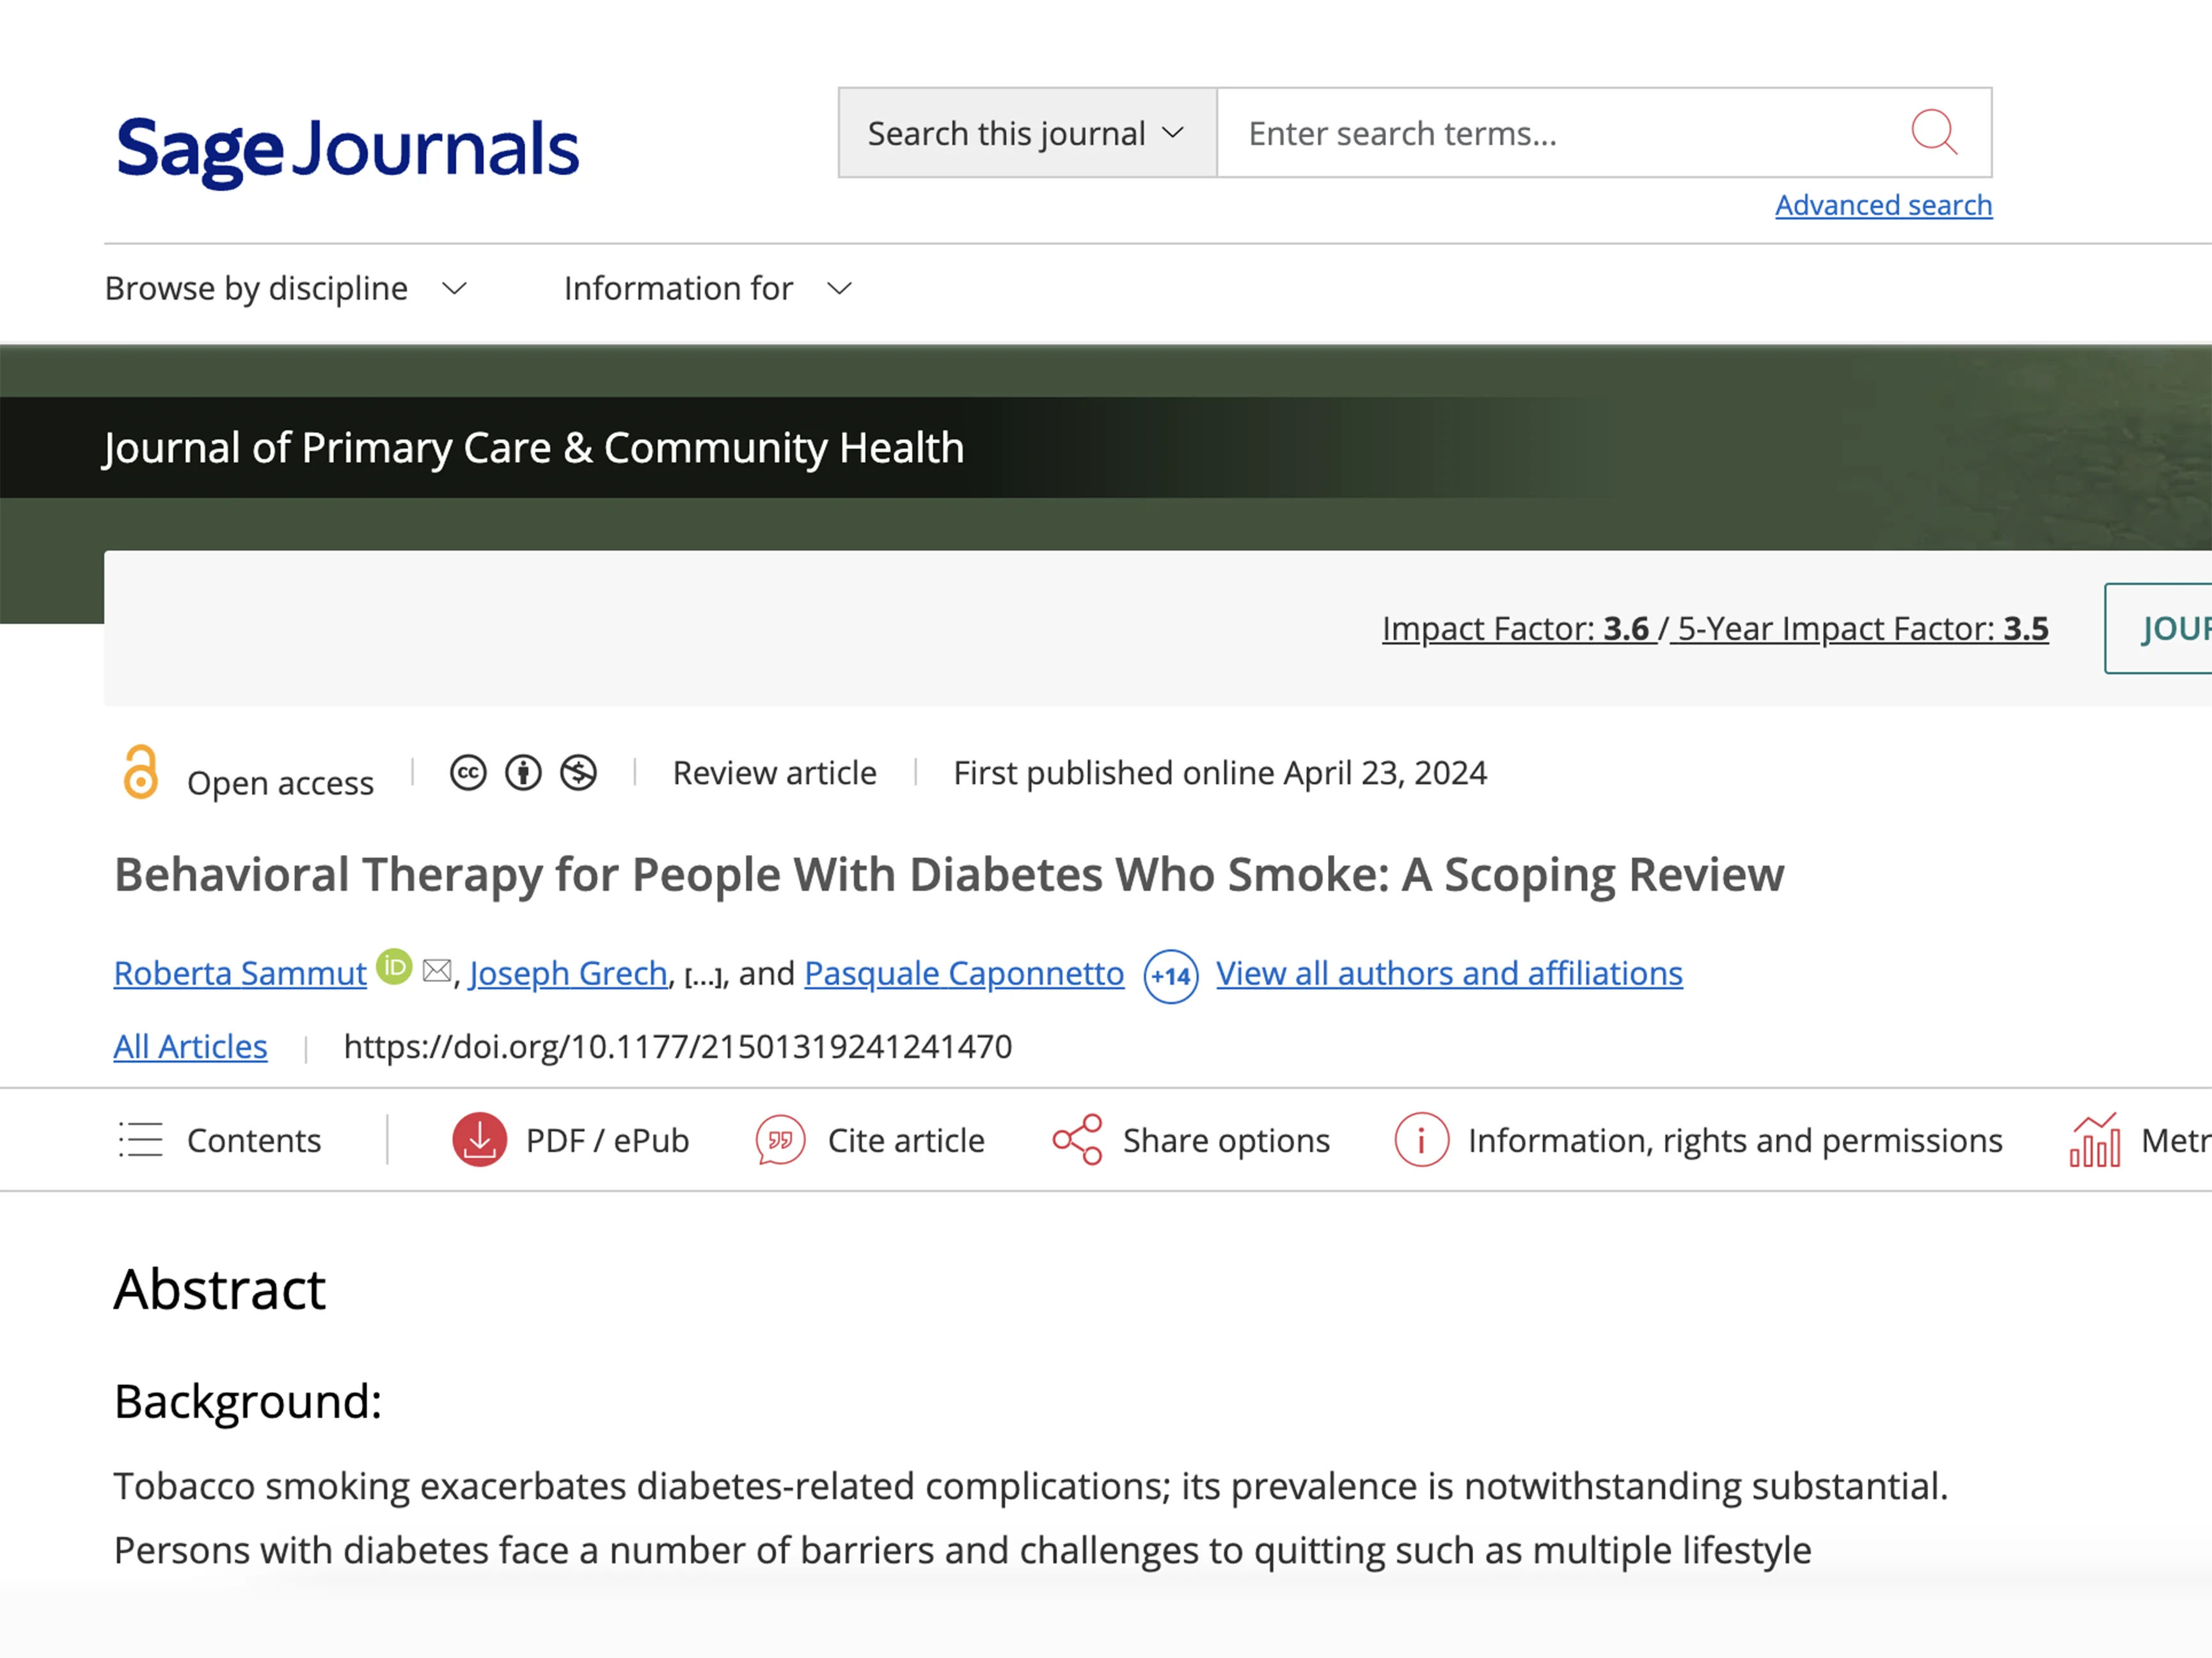
Task: Click the Contents list icon
Action: (x=141, y=1139)
